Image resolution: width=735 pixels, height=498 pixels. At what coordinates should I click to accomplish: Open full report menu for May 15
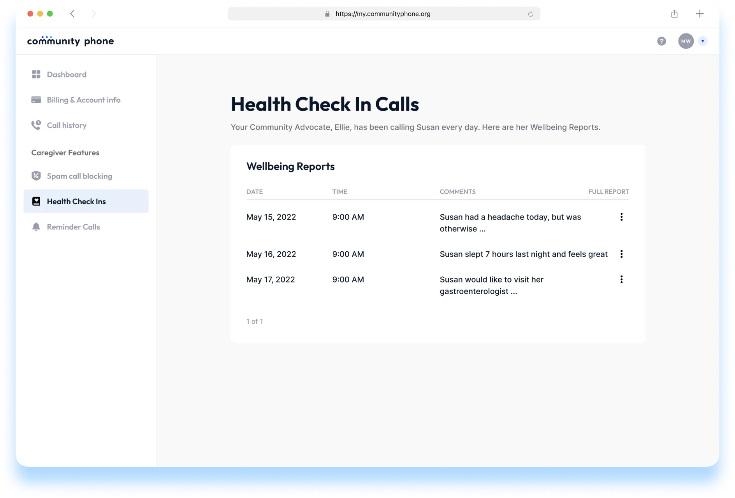[x=621, y=217]
